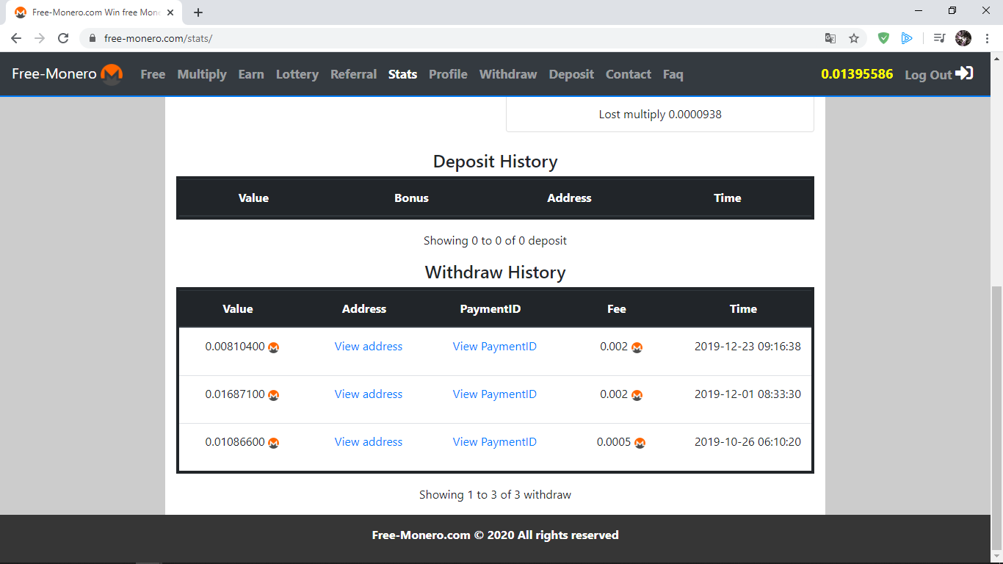Image resolution: width=1003 pixels, height=564 pixels.
Task: Open the Free menu item
Action: [x=153, y=74]
